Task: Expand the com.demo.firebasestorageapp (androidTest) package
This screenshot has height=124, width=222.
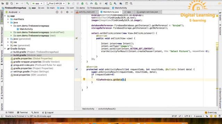Action: coord(11,32)
